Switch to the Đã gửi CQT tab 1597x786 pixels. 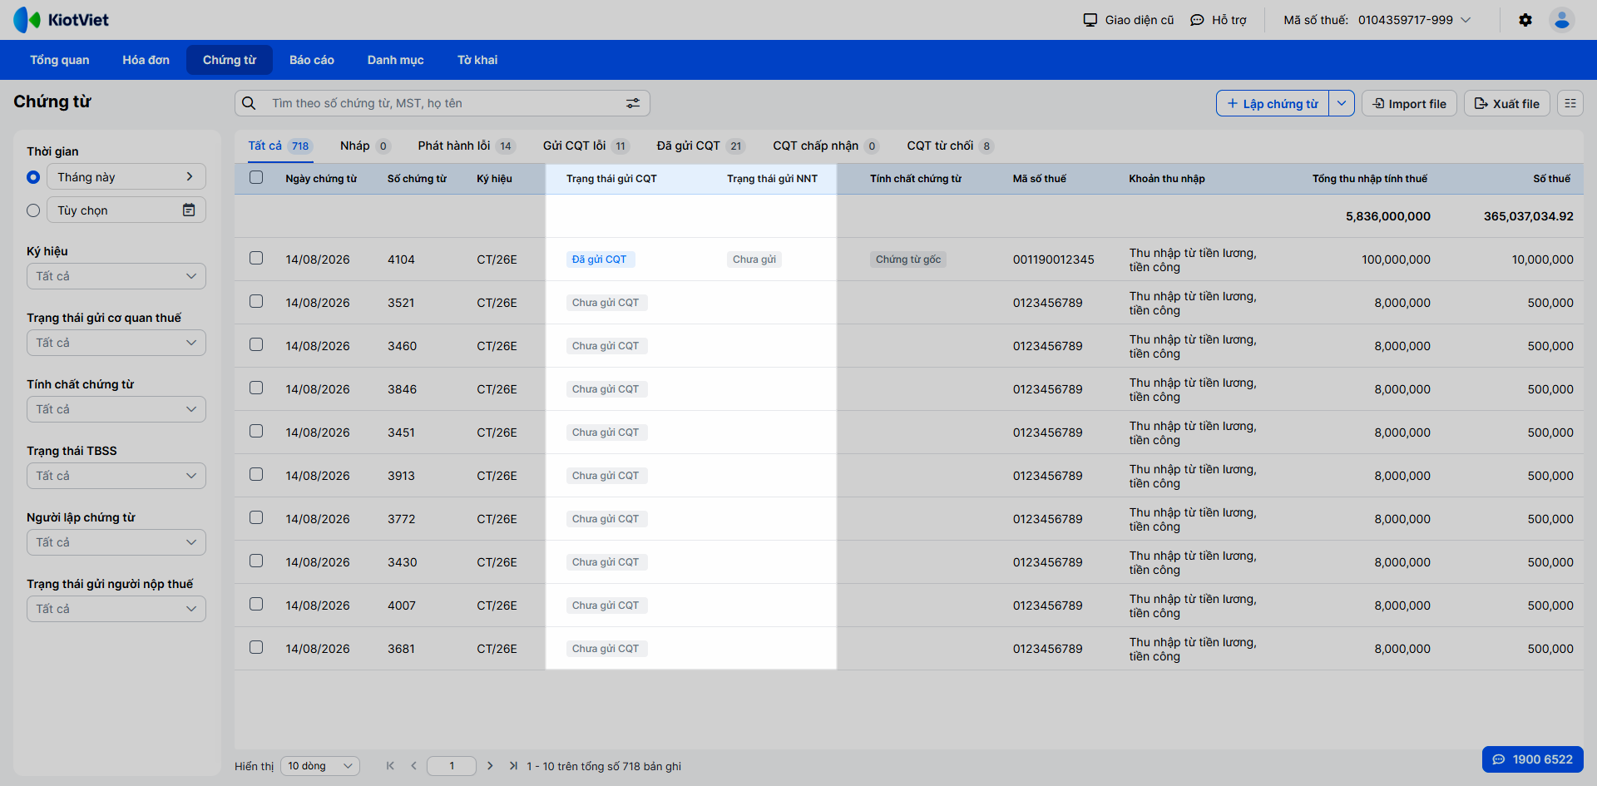pyautogui.click(x=701, y=146)
